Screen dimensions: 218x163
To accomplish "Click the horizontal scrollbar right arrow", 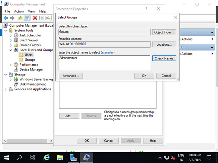I will [x=51, y=141].
